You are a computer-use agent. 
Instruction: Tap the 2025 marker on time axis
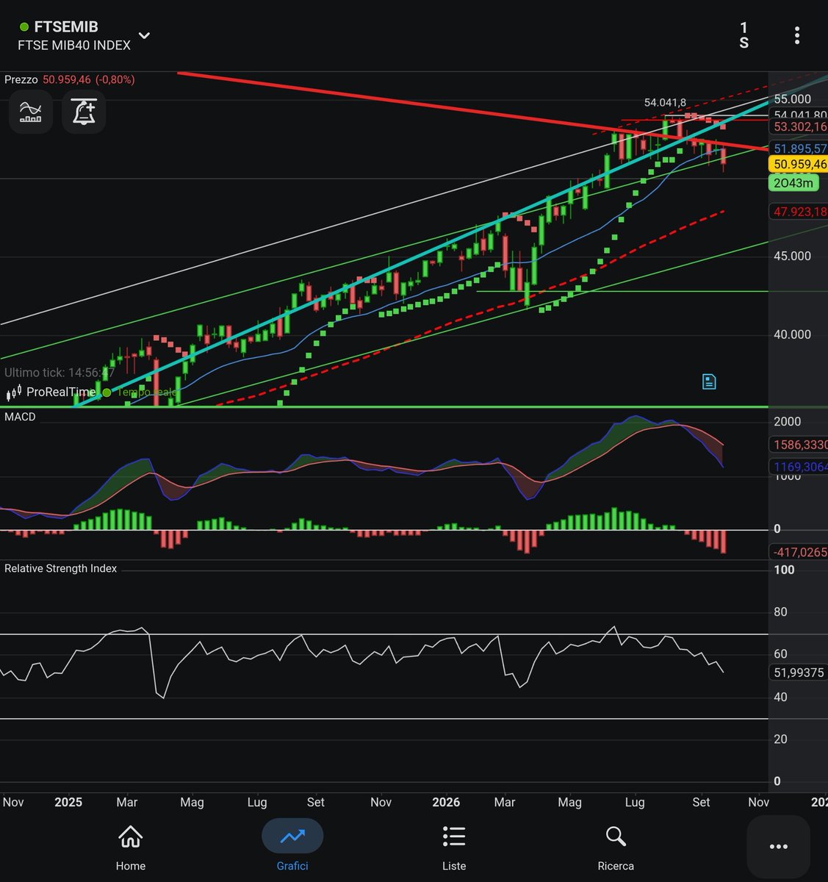point(68,802)
